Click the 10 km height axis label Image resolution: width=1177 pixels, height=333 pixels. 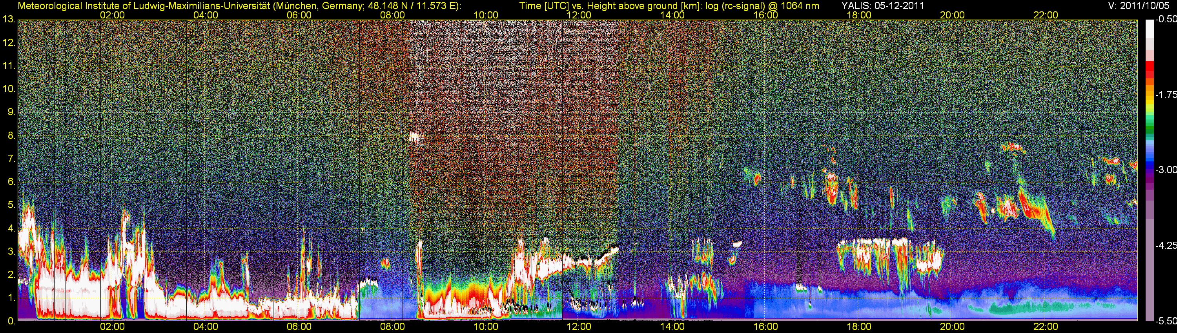tap(9, 89)
